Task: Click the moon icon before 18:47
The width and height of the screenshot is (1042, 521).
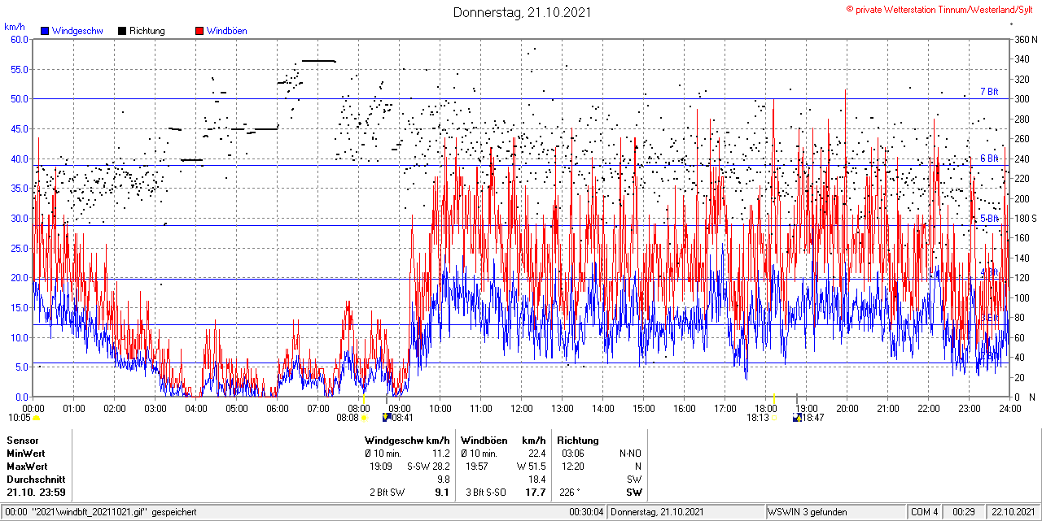Action: tap(798, 418)
